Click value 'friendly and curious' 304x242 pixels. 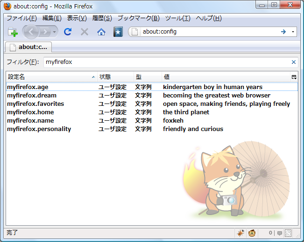pyautogui.click(x=193, y=129)
